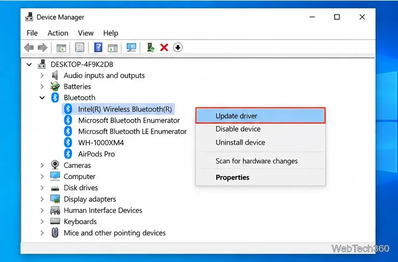
Task: Click the Computer monitor icon
Action: pyautogui.click(x=55, y=176)
